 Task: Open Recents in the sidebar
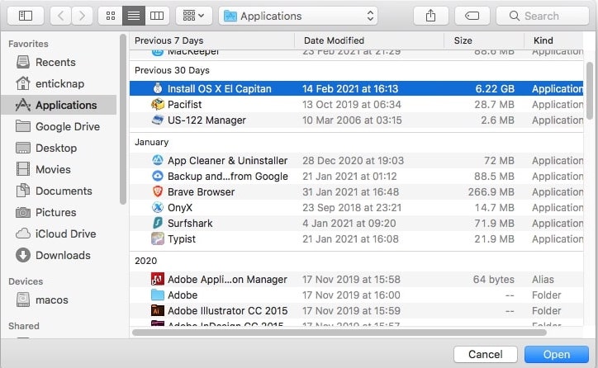(x=59, y=62)
